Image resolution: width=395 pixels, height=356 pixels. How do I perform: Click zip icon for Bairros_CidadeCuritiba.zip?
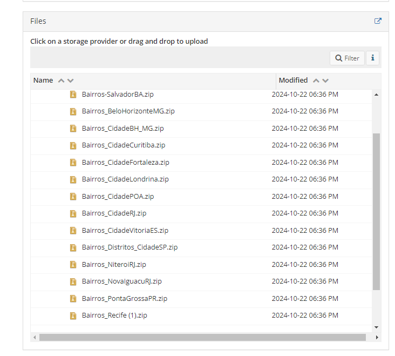(x=73, y=145)
